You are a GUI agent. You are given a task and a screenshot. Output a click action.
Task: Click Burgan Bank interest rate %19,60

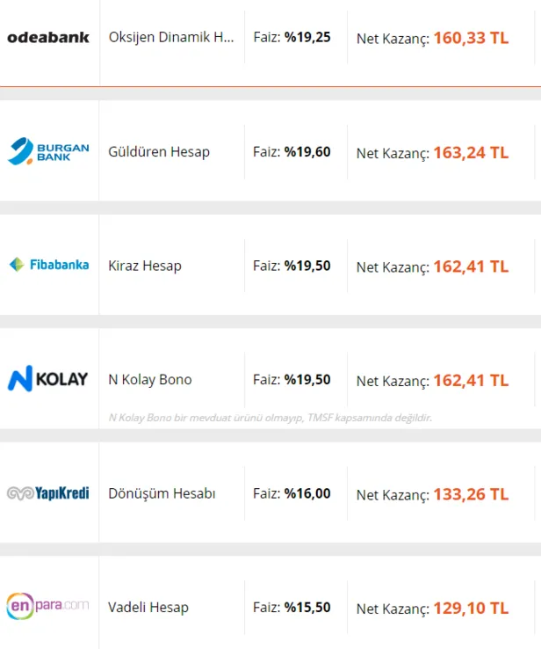pyautogui.click(x=307, y=151)
